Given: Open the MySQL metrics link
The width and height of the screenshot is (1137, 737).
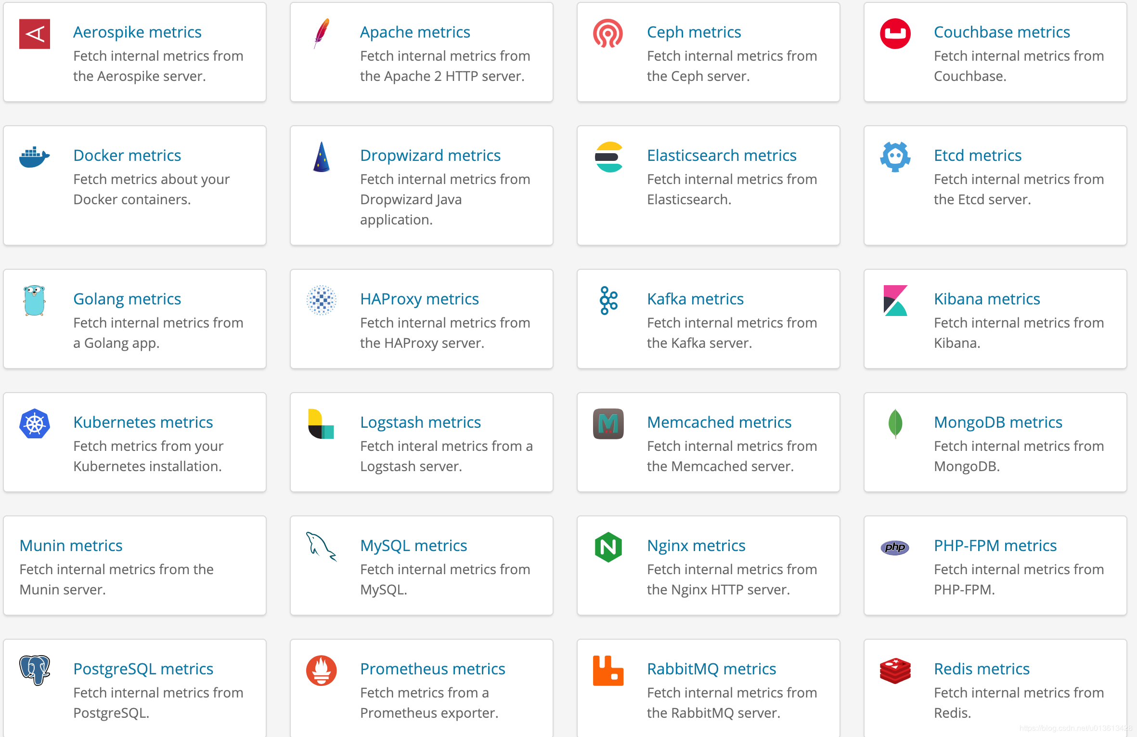Looking at the screenshot, I should (413, 545).
